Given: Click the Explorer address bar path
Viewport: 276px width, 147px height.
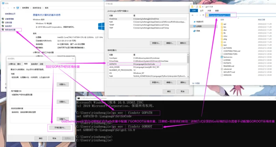Looking at the screenshot, I should pyautogui.click(x=220, y=15).
